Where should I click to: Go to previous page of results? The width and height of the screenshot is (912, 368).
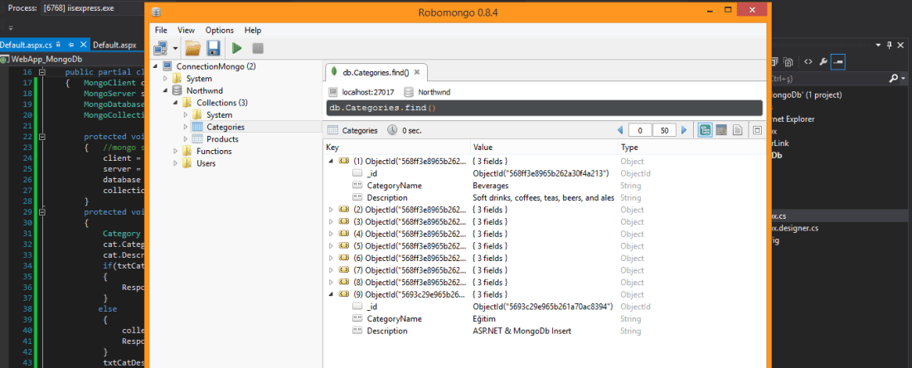(620, 130)
